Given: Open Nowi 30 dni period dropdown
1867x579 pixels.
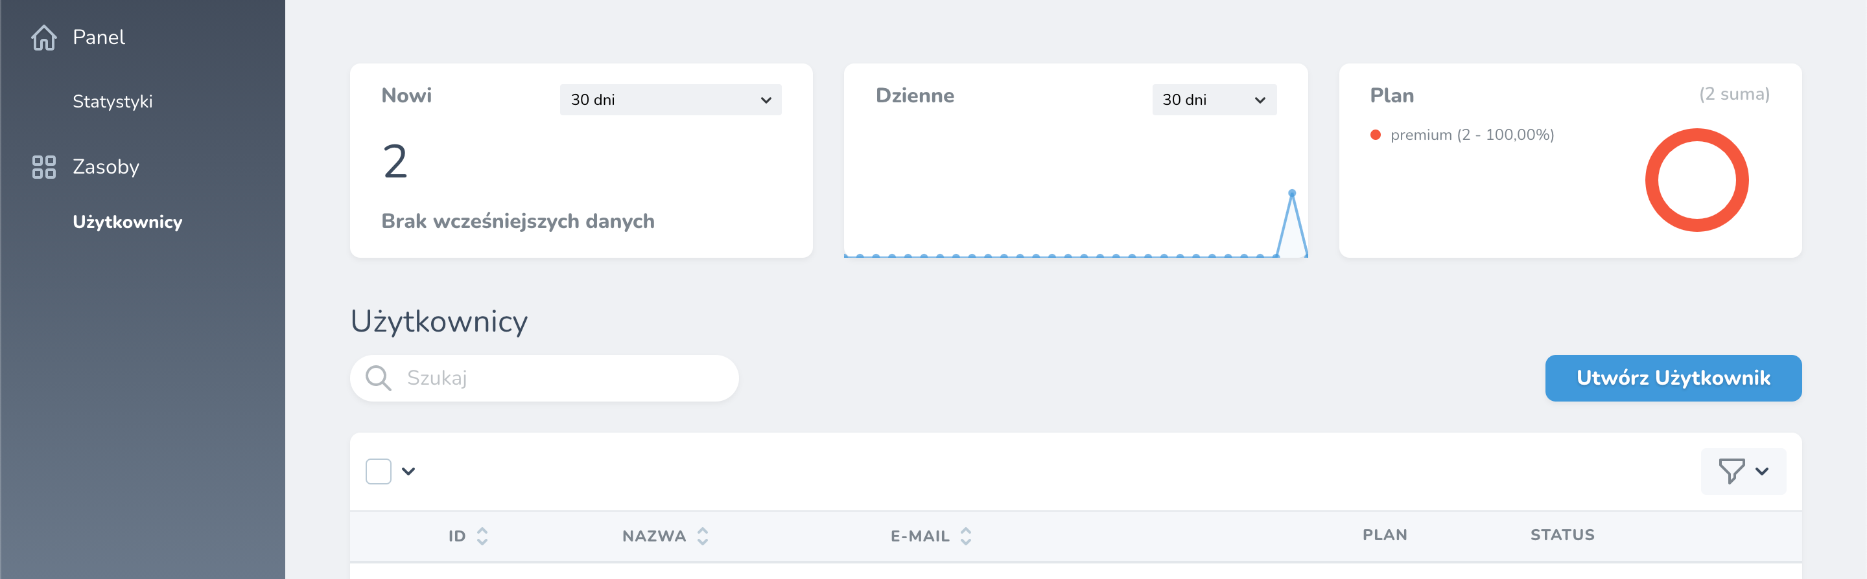Looking at the screenshot, I should (670, 100).
